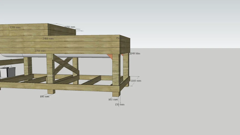The image size is (240, 135).
Task: Select the X-shaped cross brace
Action: click(x=63, y=65)
